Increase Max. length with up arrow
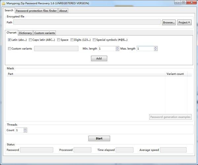This screenshot has height=165, width=198. (x=155, y=47)
